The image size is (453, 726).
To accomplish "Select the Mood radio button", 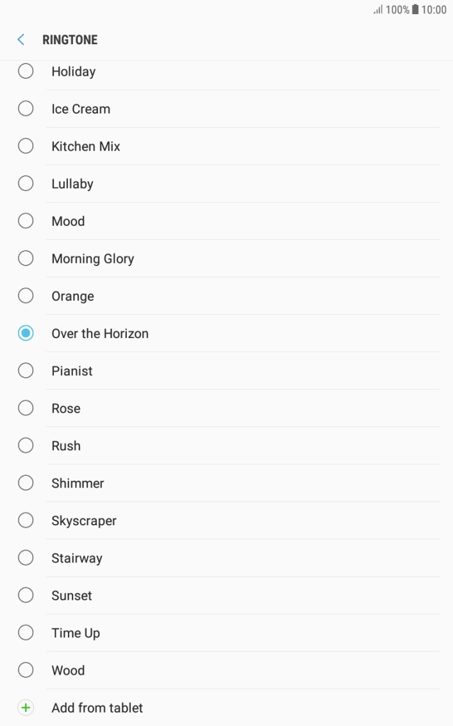I will click(x=26, y=221).
